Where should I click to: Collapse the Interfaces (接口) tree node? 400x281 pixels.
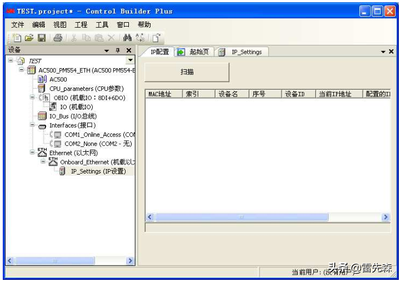34,126
